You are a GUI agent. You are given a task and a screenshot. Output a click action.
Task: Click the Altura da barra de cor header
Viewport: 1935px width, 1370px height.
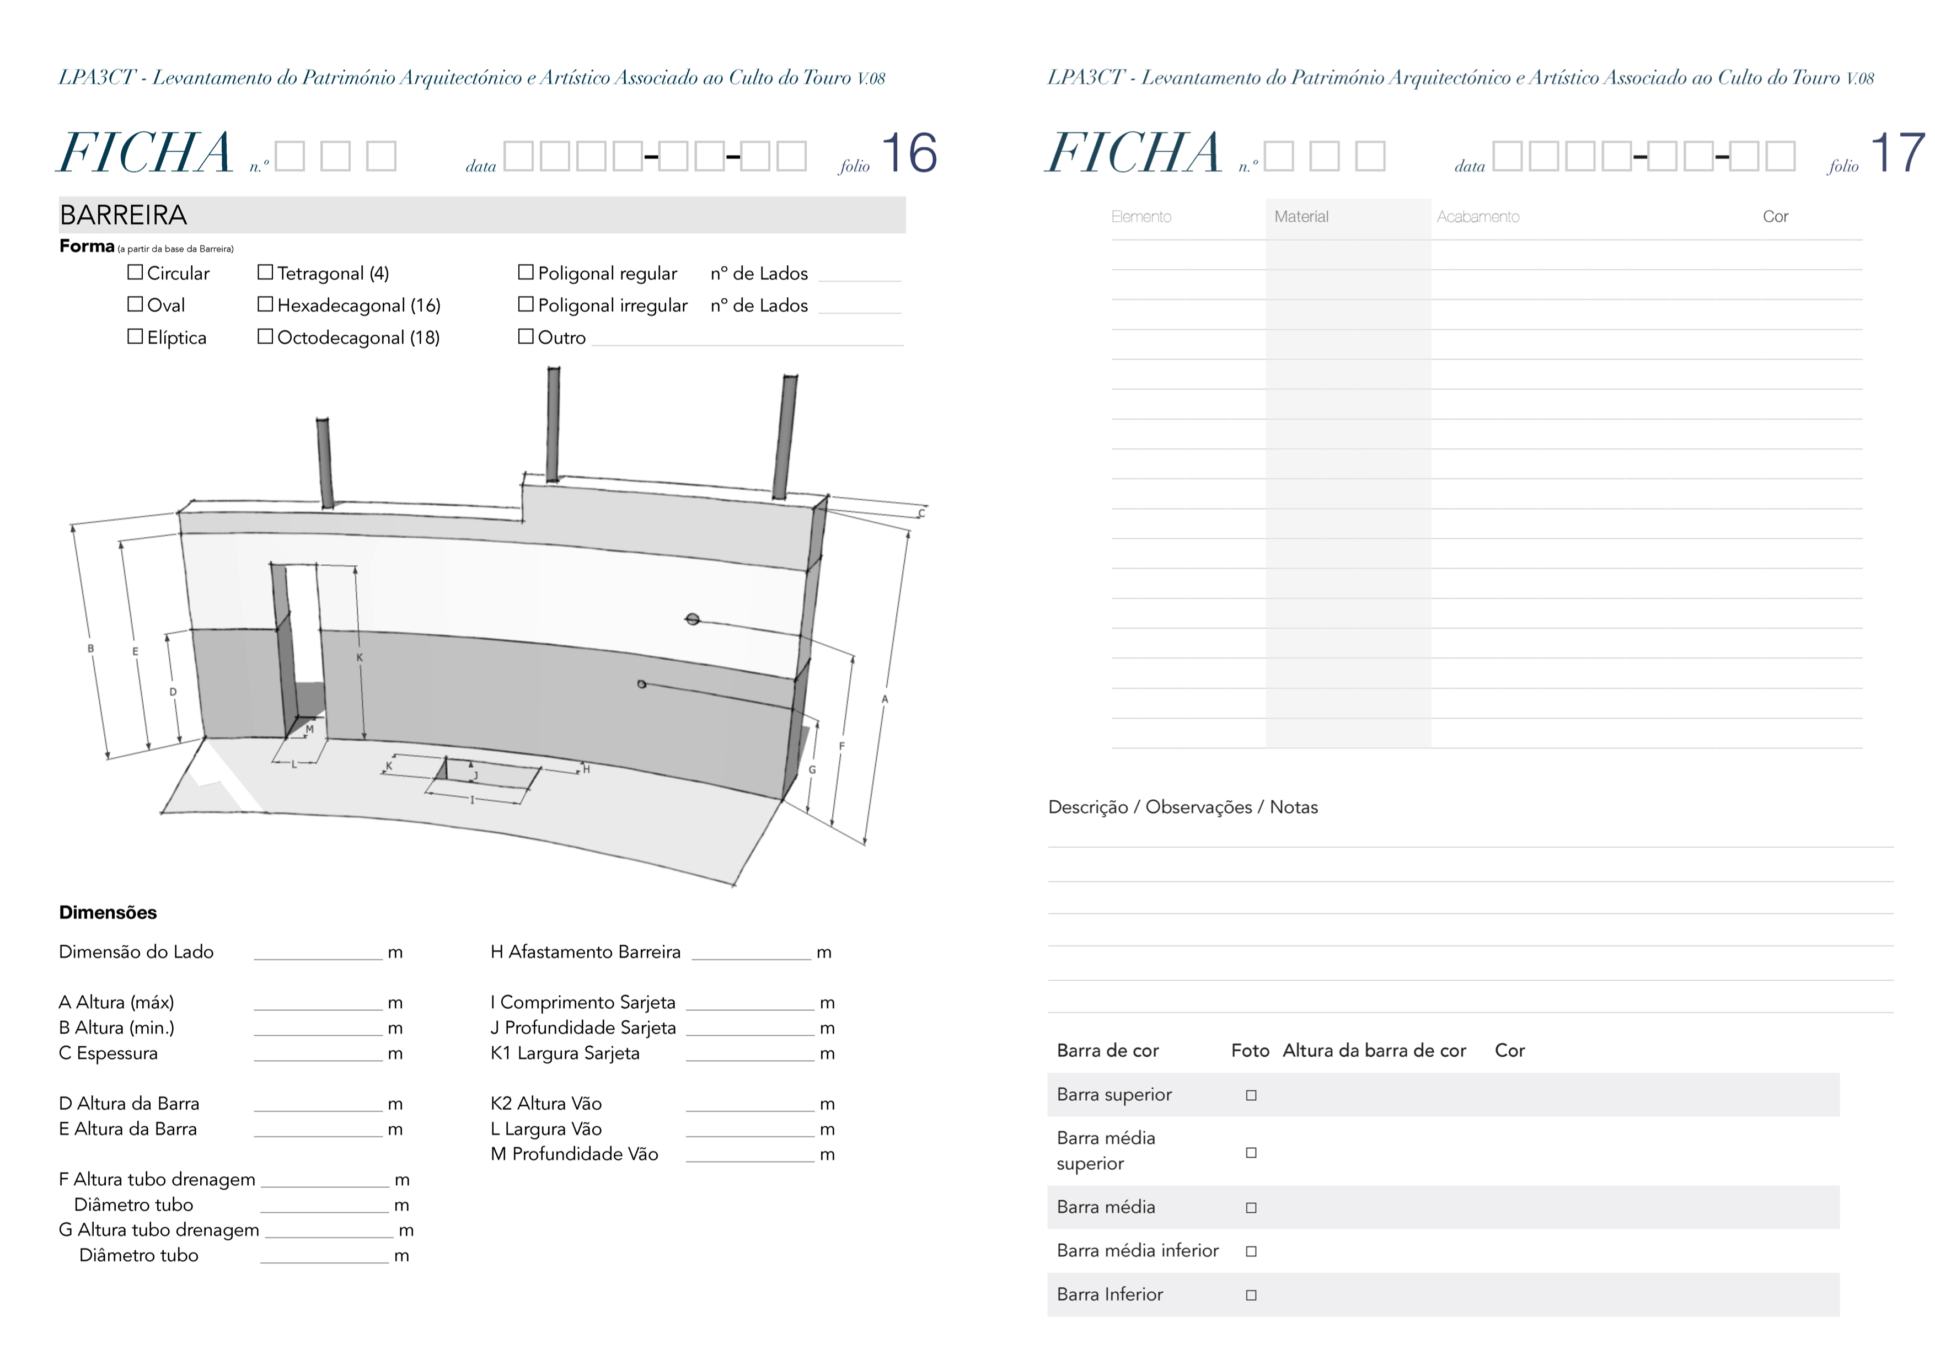(1374, 1050)
